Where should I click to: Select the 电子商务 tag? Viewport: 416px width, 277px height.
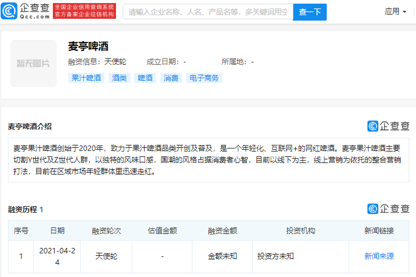pos(204,78)
